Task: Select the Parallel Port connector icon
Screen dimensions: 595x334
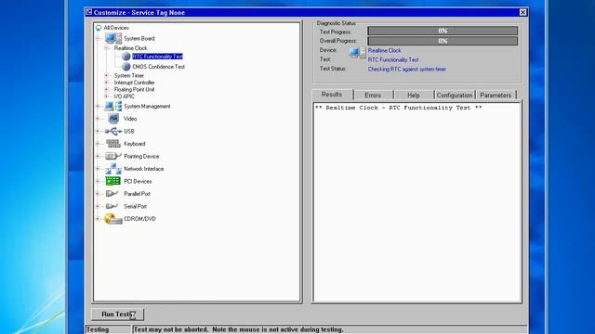Action: tap(112, 194)
